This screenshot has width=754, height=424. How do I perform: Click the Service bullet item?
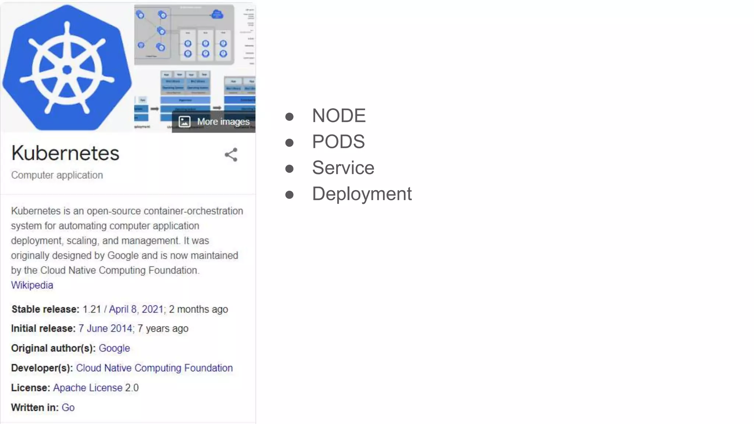[x=343, y=168]
